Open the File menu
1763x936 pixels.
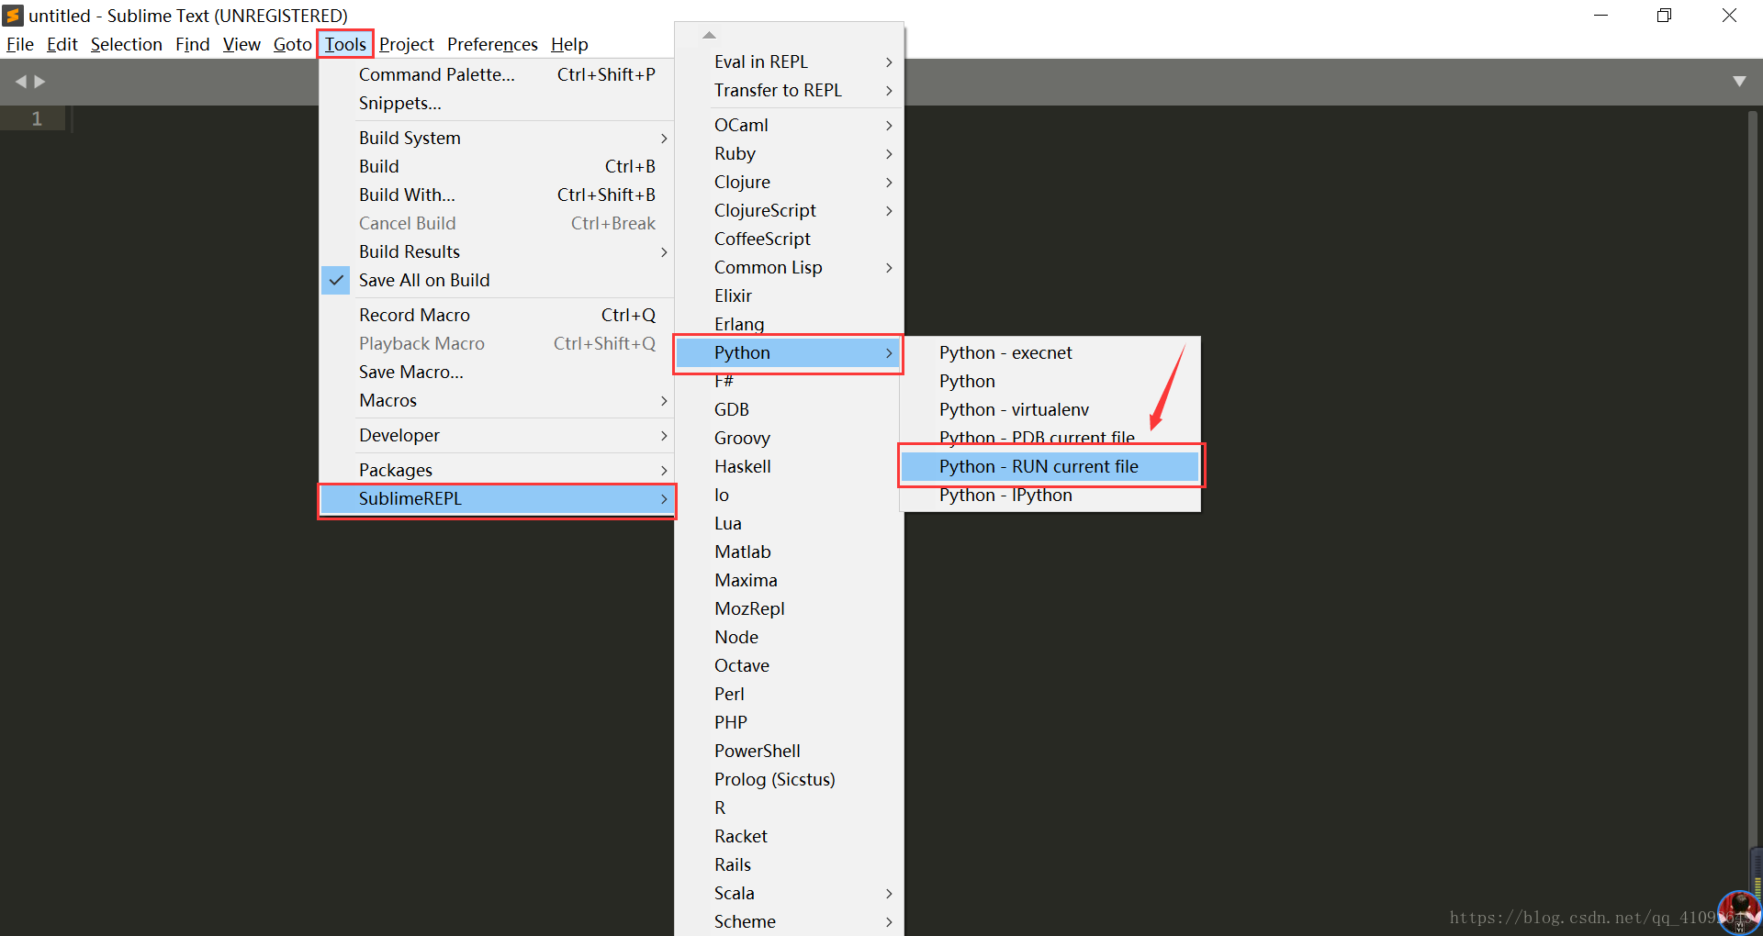[x=20, y=44]
